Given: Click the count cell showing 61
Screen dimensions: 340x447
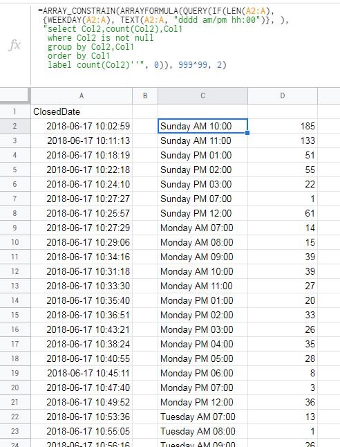Looking at the screenshot, I should click(x=283, y=213).
